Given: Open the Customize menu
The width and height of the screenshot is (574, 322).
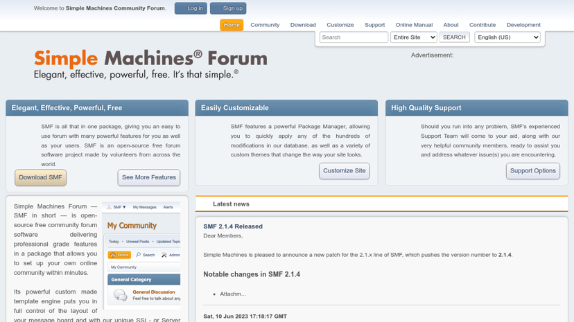Looking at the screenshot, I should tap(340, 25).
